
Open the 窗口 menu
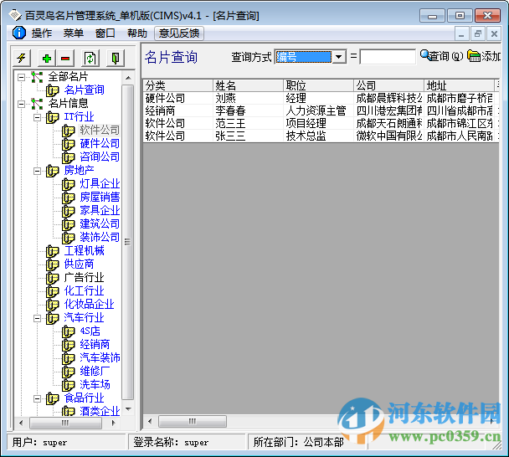click(105, 33)
